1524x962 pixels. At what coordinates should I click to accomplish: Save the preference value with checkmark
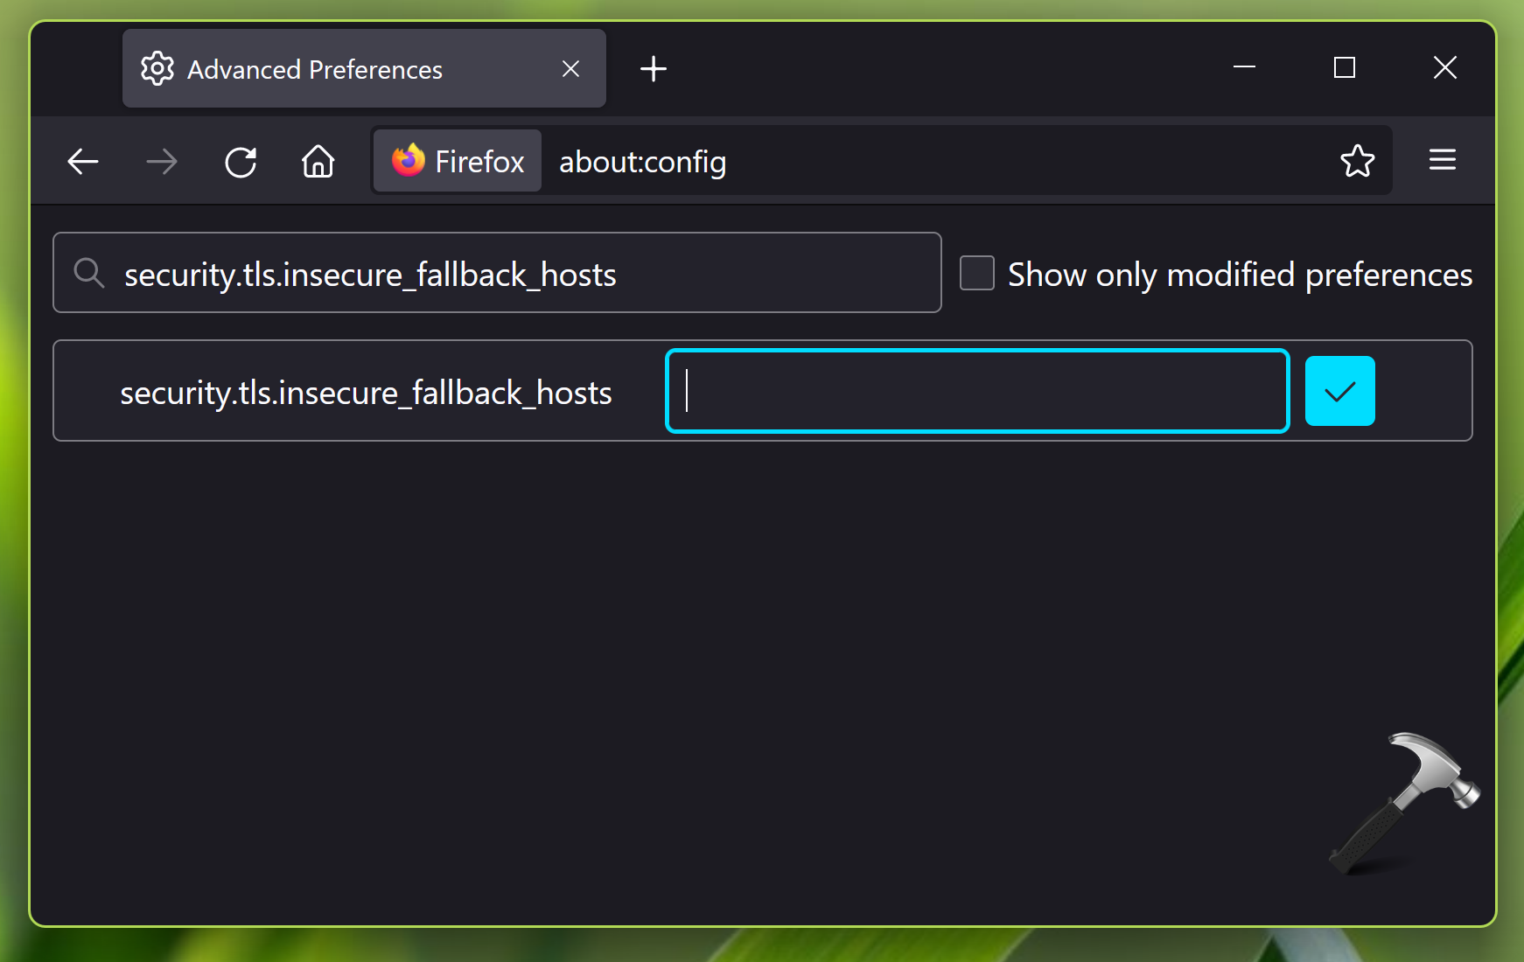(1339, 391)
